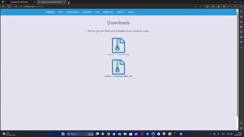Open sidebar settings gear at bottom
This screenshot has height=137, width=244.
(241, 128)
